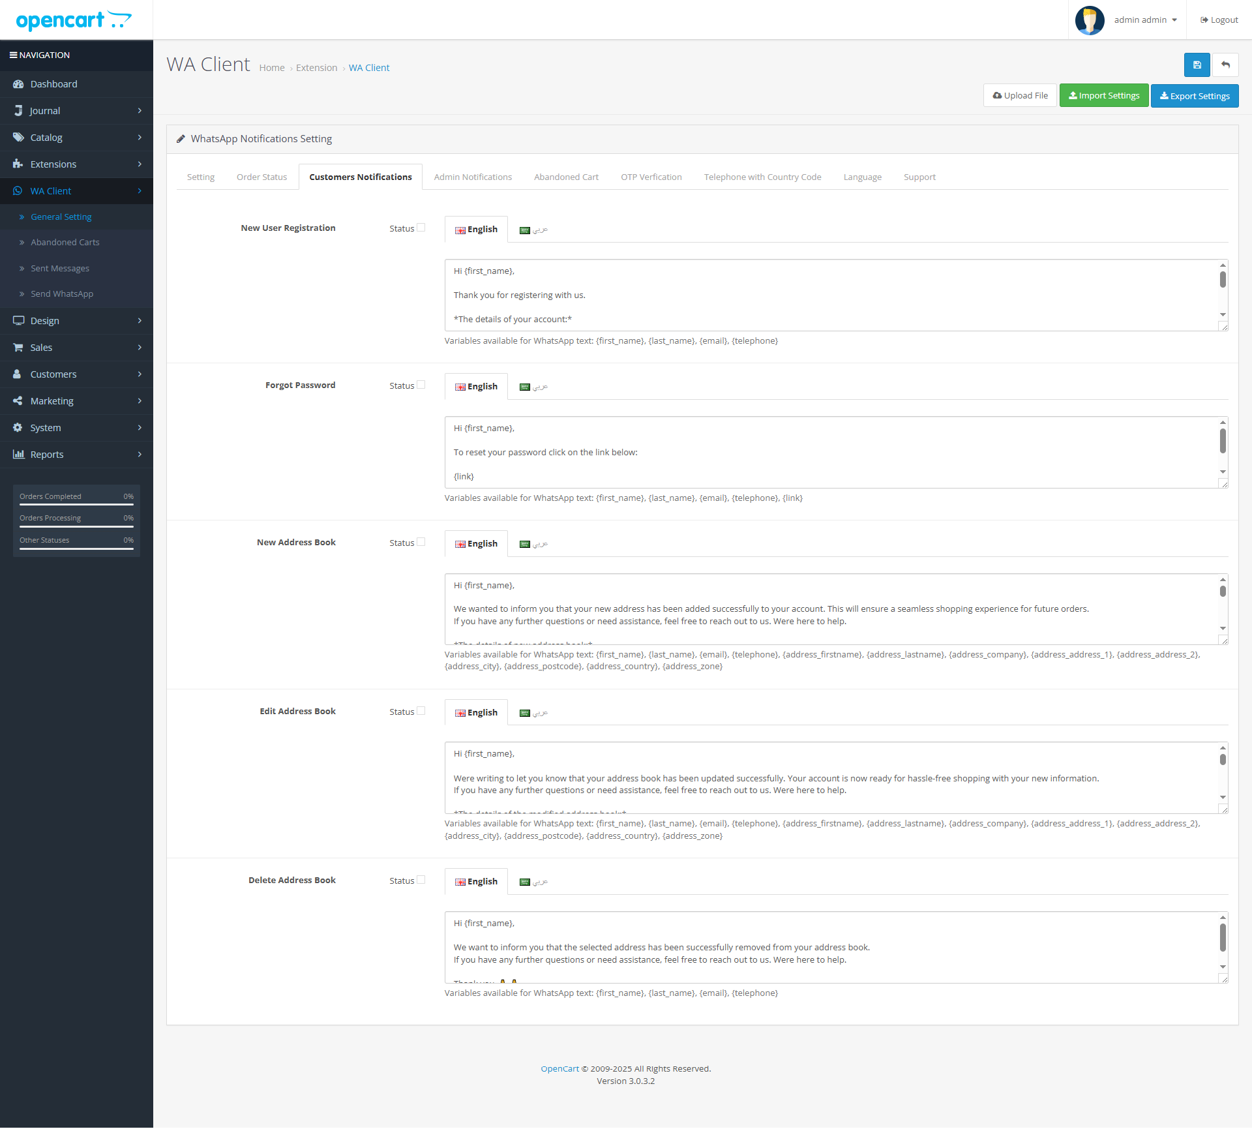Viewport: 1252px width, 1129px height.
Task: Check Delete Address Book status checkbox
Action: pos(421,880)
